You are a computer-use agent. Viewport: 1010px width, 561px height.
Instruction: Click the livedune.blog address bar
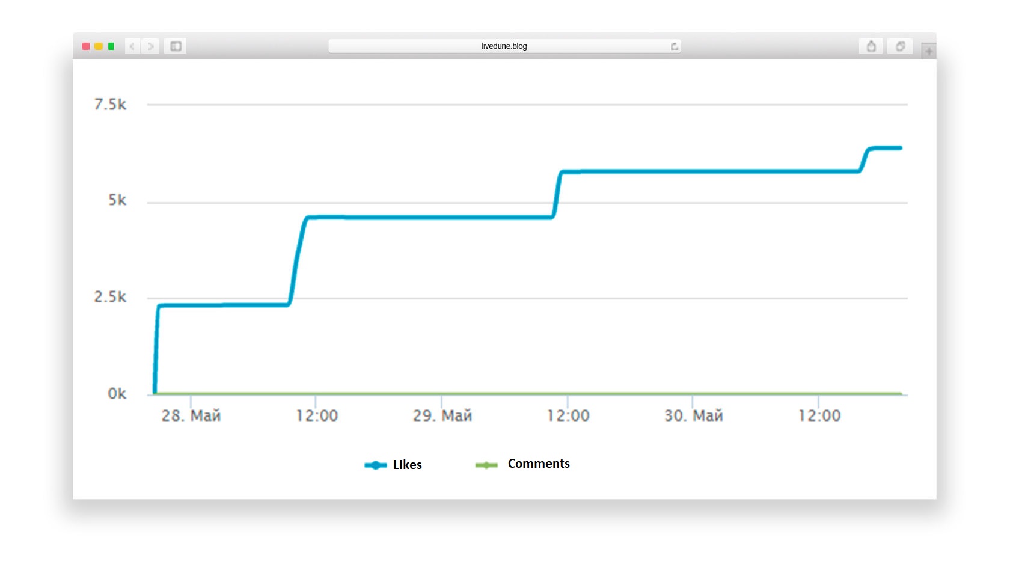click(504, 46)
